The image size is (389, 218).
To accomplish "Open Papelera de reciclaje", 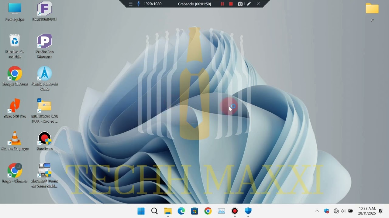I will 15,46.
